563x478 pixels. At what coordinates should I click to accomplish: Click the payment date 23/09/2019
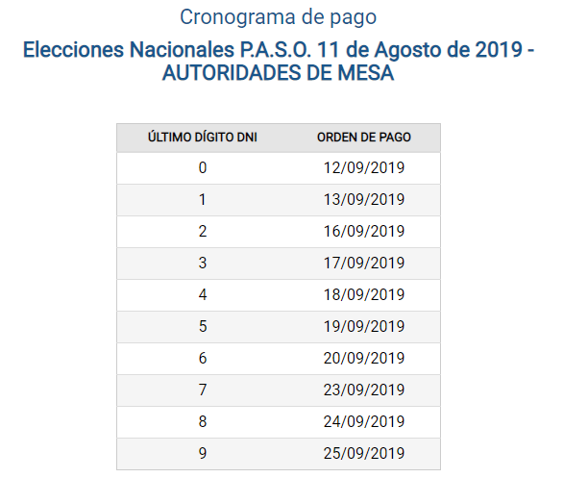364,390
